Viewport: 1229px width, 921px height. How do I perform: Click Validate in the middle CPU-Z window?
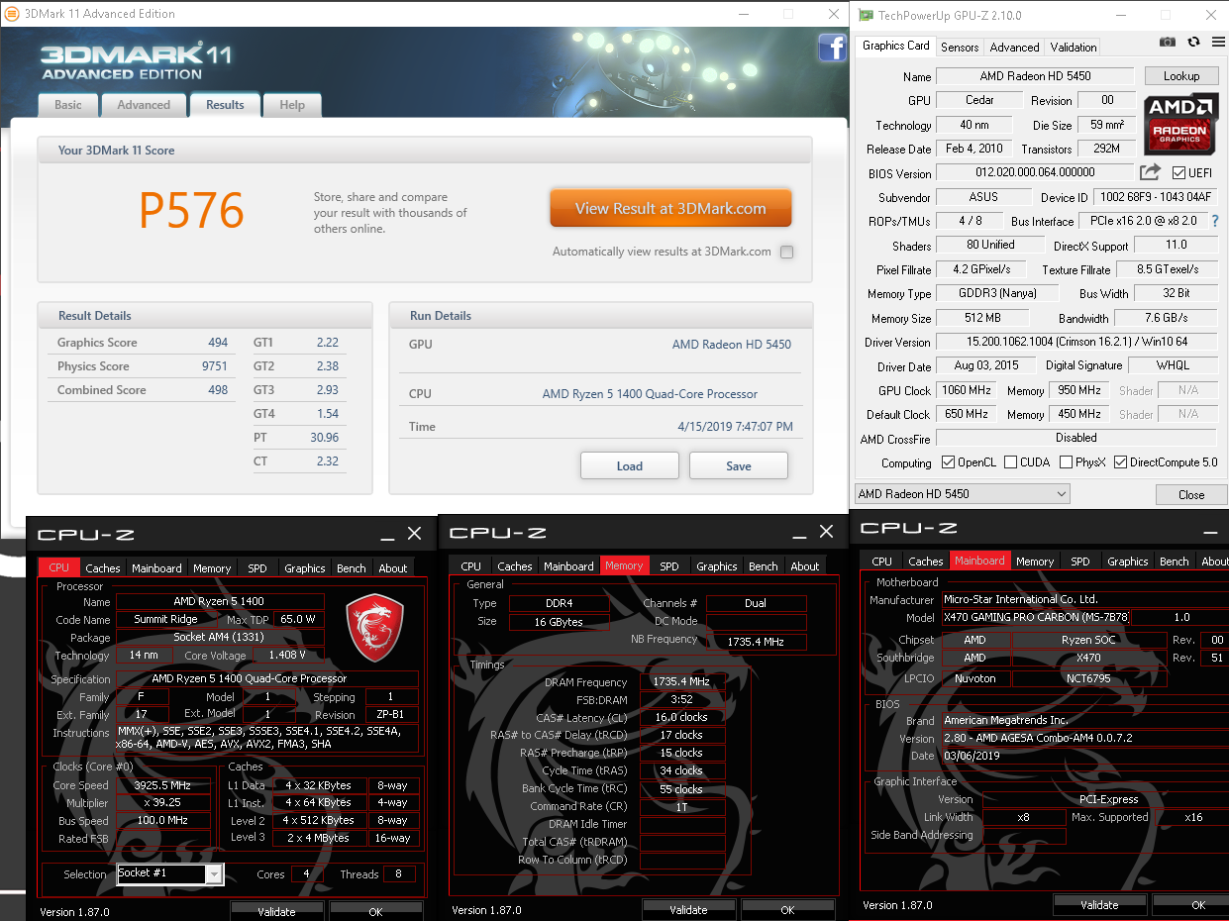pyautogui.click(x=688, y=909)
